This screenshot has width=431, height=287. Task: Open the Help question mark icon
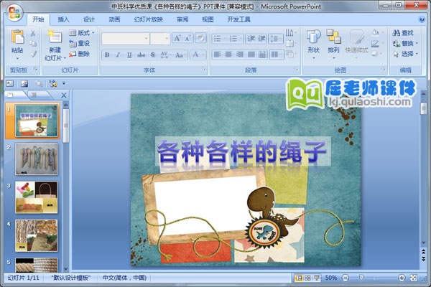tap(422, 19)
